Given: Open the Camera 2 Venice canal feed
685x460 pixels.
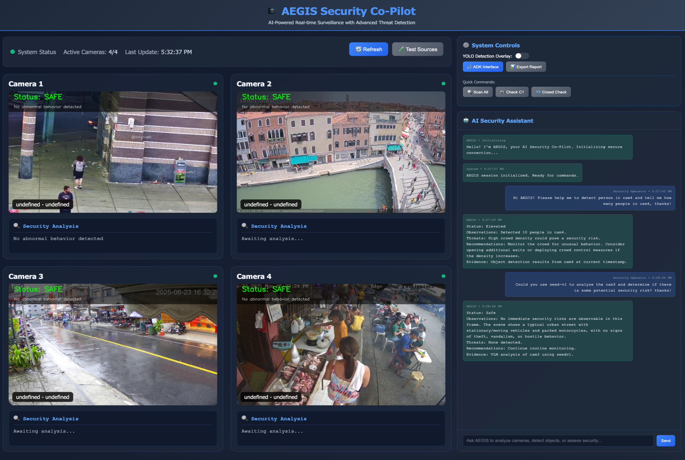Looking at the screenshot, I should click(341, 152).
